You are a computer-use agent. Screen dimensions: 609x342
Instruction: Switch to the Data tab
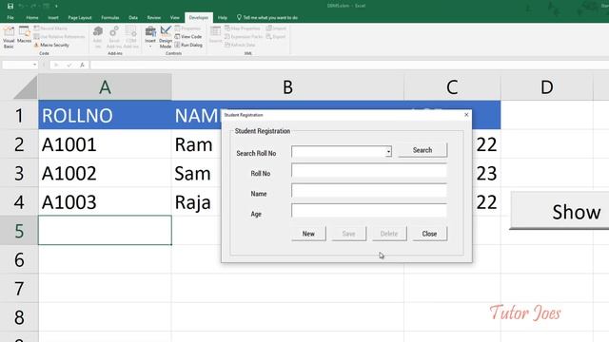point(133,17)
